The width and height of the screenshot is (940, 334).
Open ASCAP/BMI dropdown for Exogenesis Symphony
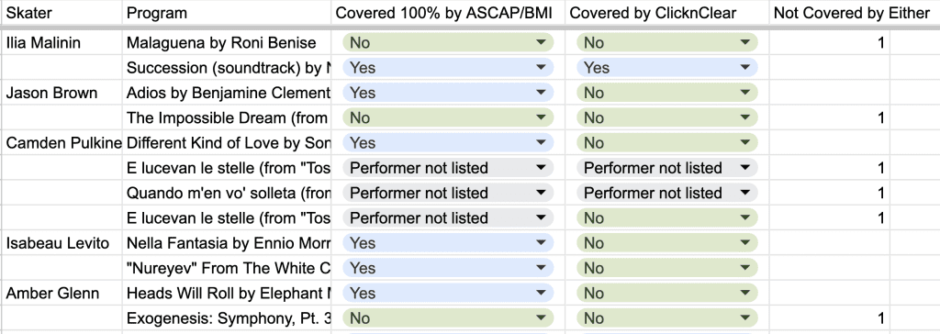click(x=448, y=318)
